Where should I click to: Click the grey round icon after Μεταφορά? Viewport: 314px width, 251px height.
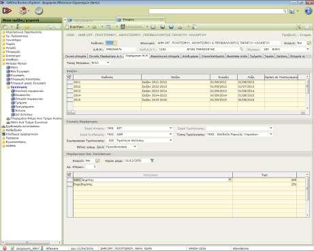tap(153, 27)
